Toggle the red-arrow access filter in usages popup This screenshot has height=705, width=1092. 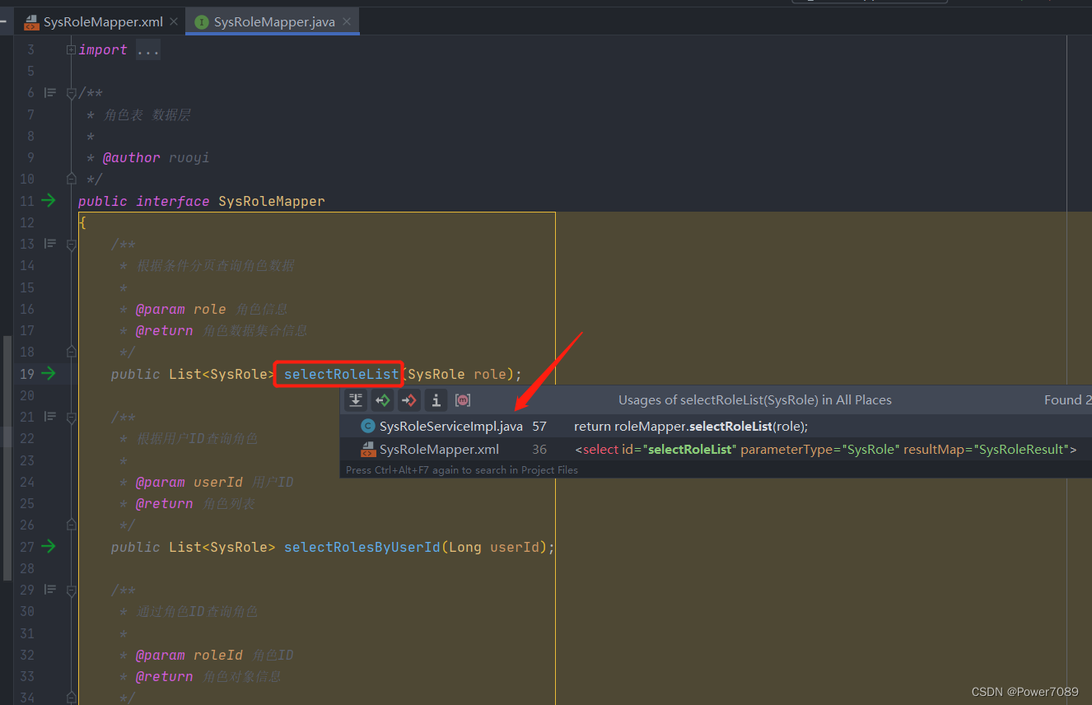[x=408, y=400]
